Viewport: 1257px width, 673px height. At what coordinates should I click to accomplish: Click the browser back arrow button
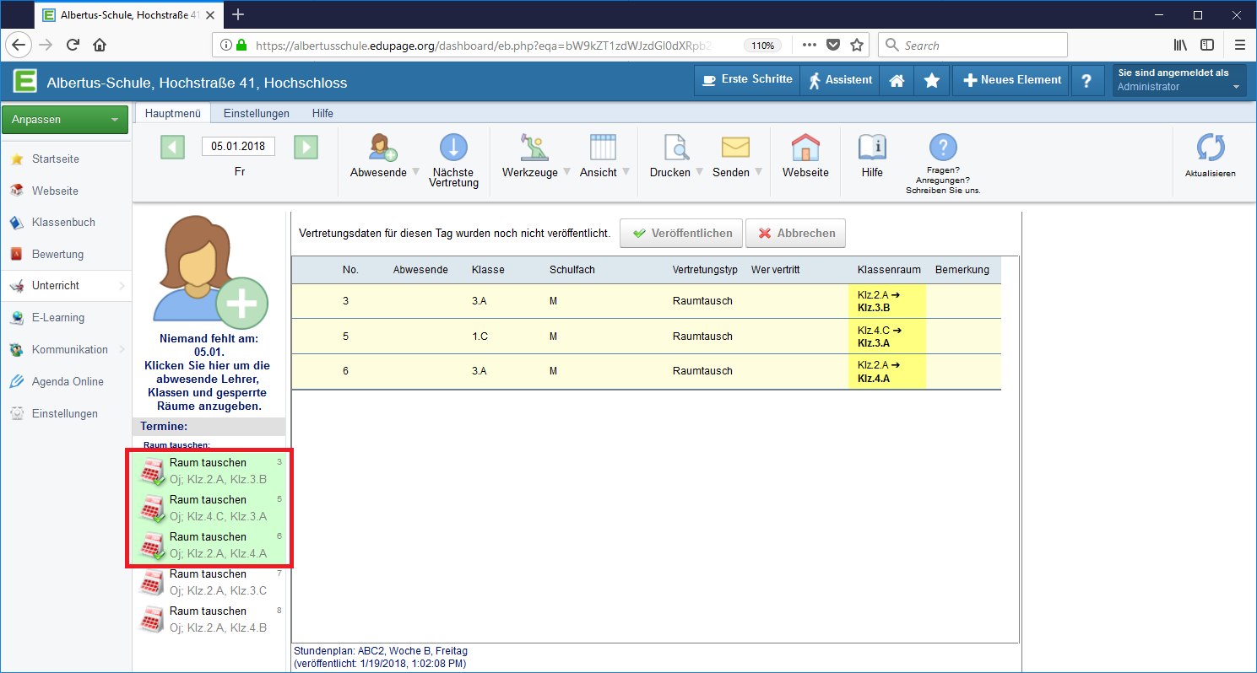[x=18, y=46]
